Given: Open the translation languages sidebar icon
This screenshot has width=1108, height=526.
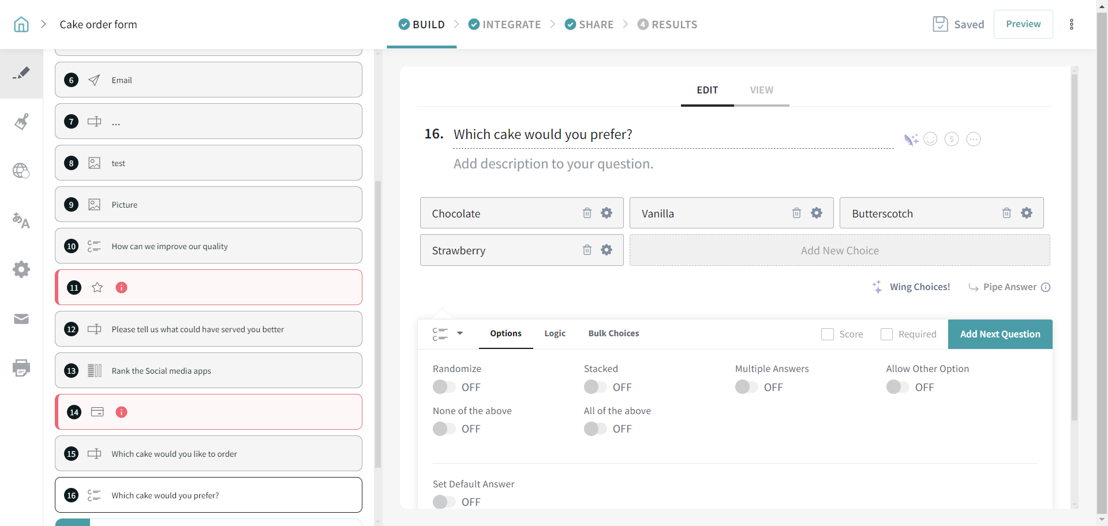Looking at the screenshot, I should pyautogui.click(x=21, y=220).
